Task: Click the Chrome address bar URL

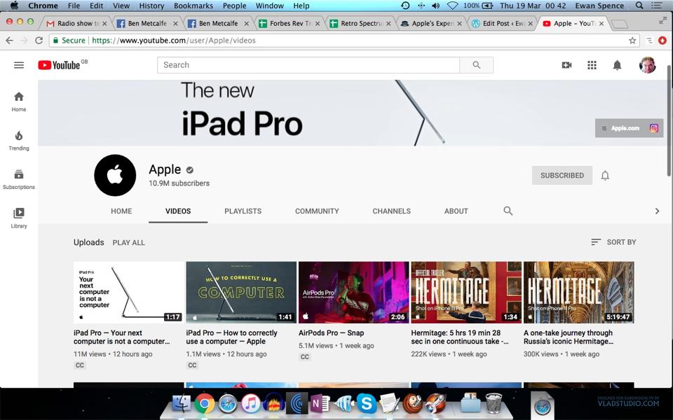Action: 174,41
